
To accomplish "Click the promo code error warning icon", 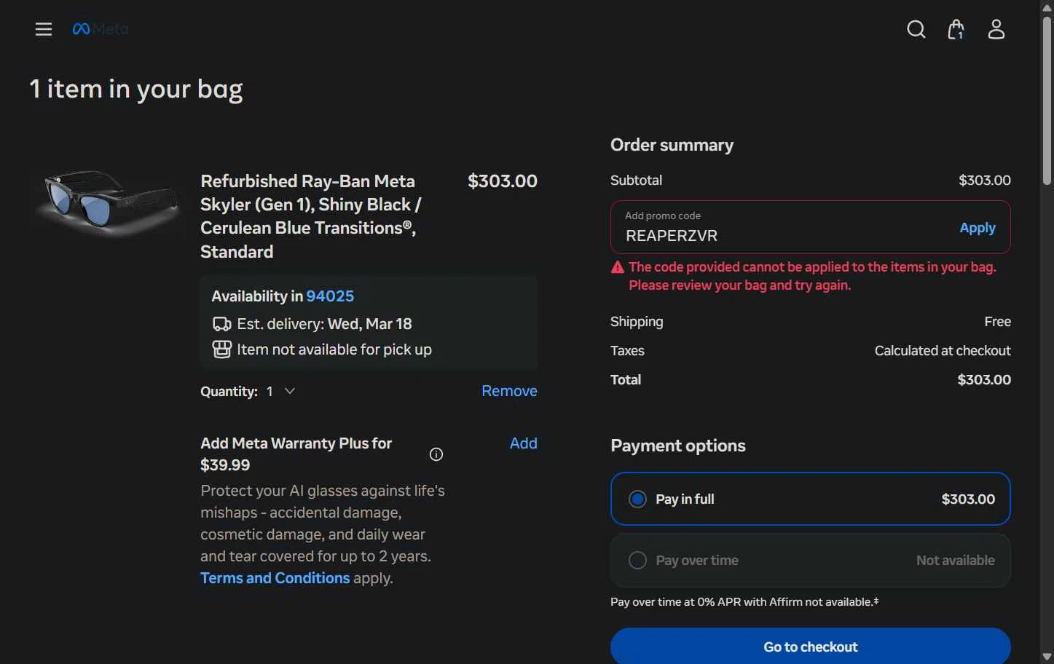I will point(618,267).
